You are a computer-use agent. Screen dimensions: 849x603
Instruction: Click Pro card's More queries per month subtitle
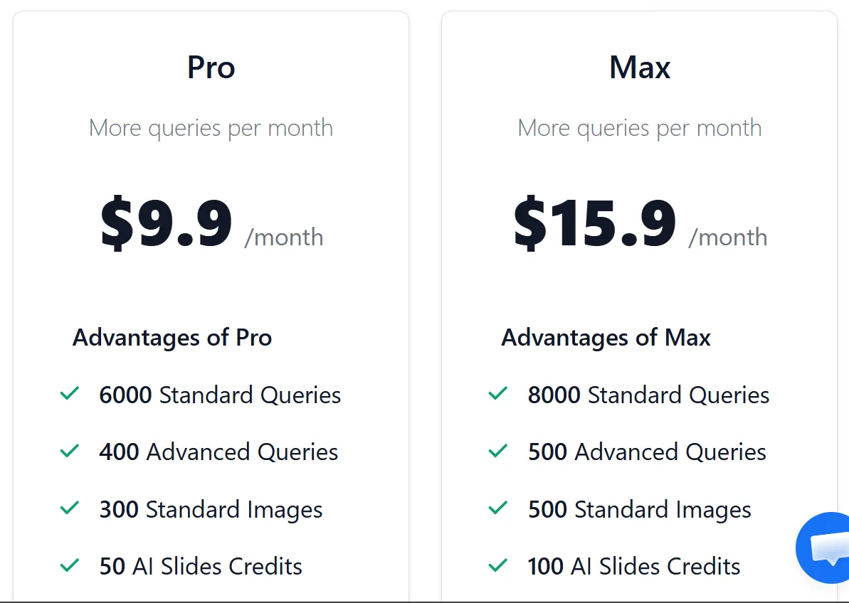(211, 128)
